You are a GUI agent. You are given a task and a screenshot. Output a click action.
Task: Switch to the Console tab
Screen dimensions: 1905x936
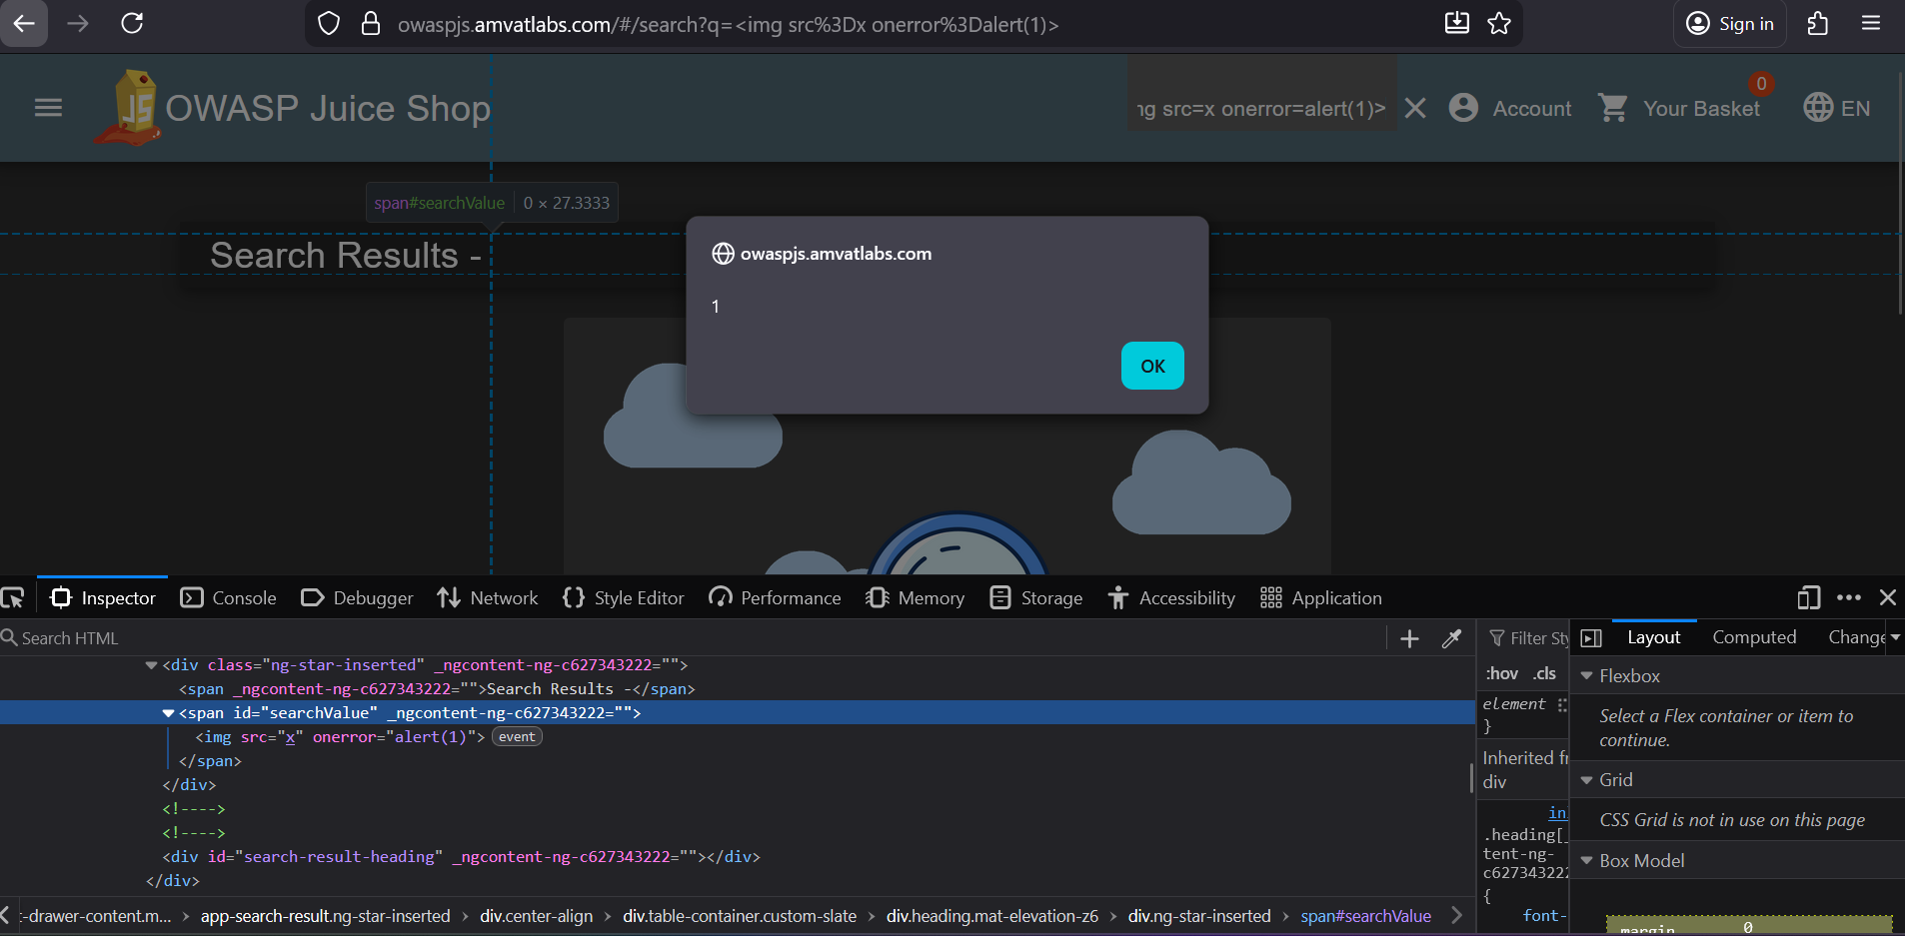tap(229, 598)
